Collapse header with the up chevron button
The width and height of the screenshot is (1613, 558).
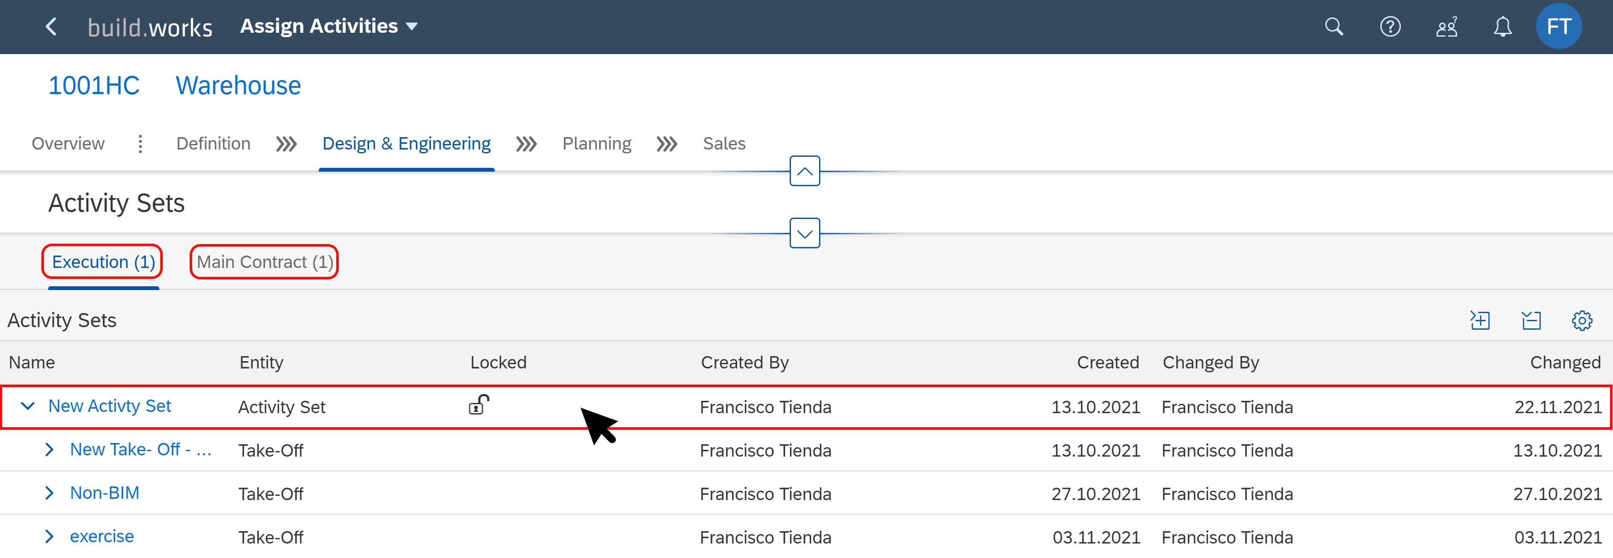pos(805,171)
